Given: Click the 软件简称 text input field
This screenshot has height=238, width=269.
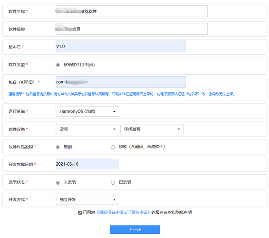Looking at the screenshot, I should point(132,29).
